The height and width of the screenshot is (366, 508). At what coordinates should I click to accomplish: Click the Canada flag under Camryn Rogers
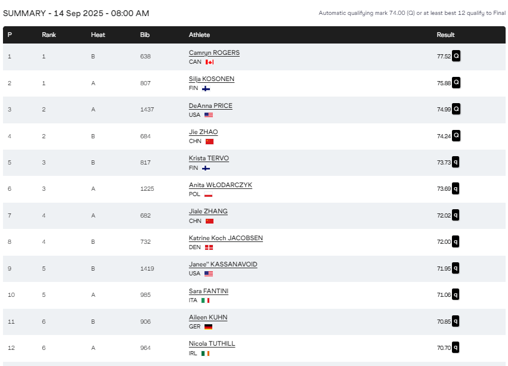210,62
